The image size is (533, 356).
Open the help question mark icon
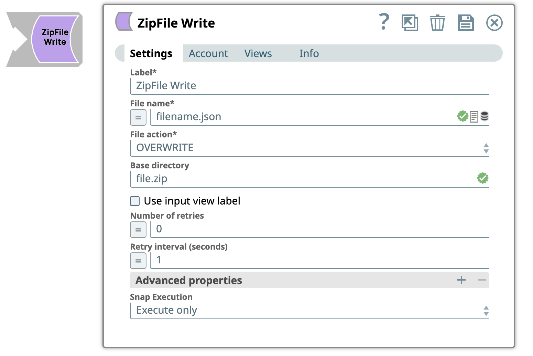tap(384, 22)
